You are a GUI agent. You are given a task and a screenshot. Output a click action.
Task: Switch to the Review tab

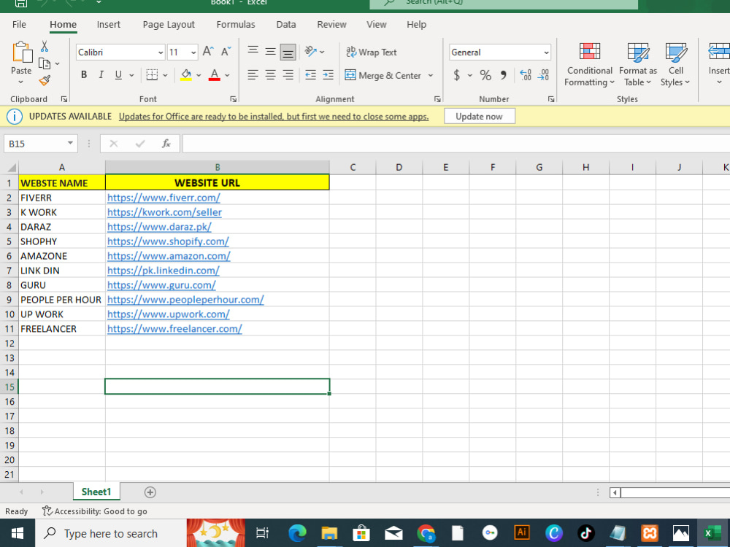[331, 25]
